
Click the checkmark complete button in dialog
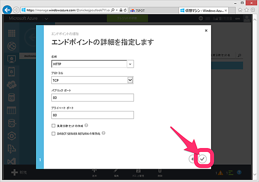point(202,159)
